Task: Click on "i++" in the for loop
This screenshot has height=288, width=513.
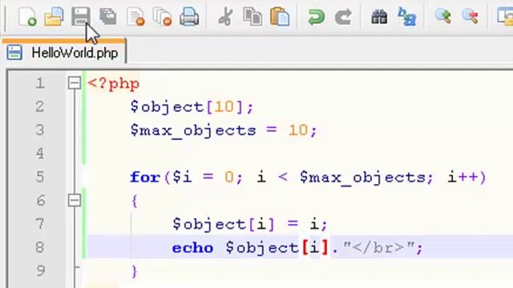Action: click(x=463, y=178)
